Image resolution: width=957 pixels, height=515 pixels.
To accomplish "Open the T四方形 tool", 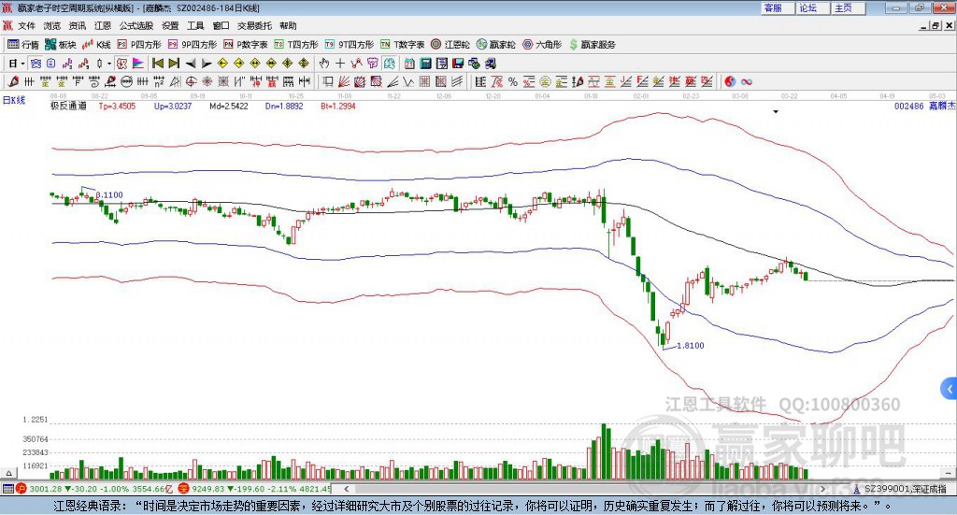I will [296, 45].
